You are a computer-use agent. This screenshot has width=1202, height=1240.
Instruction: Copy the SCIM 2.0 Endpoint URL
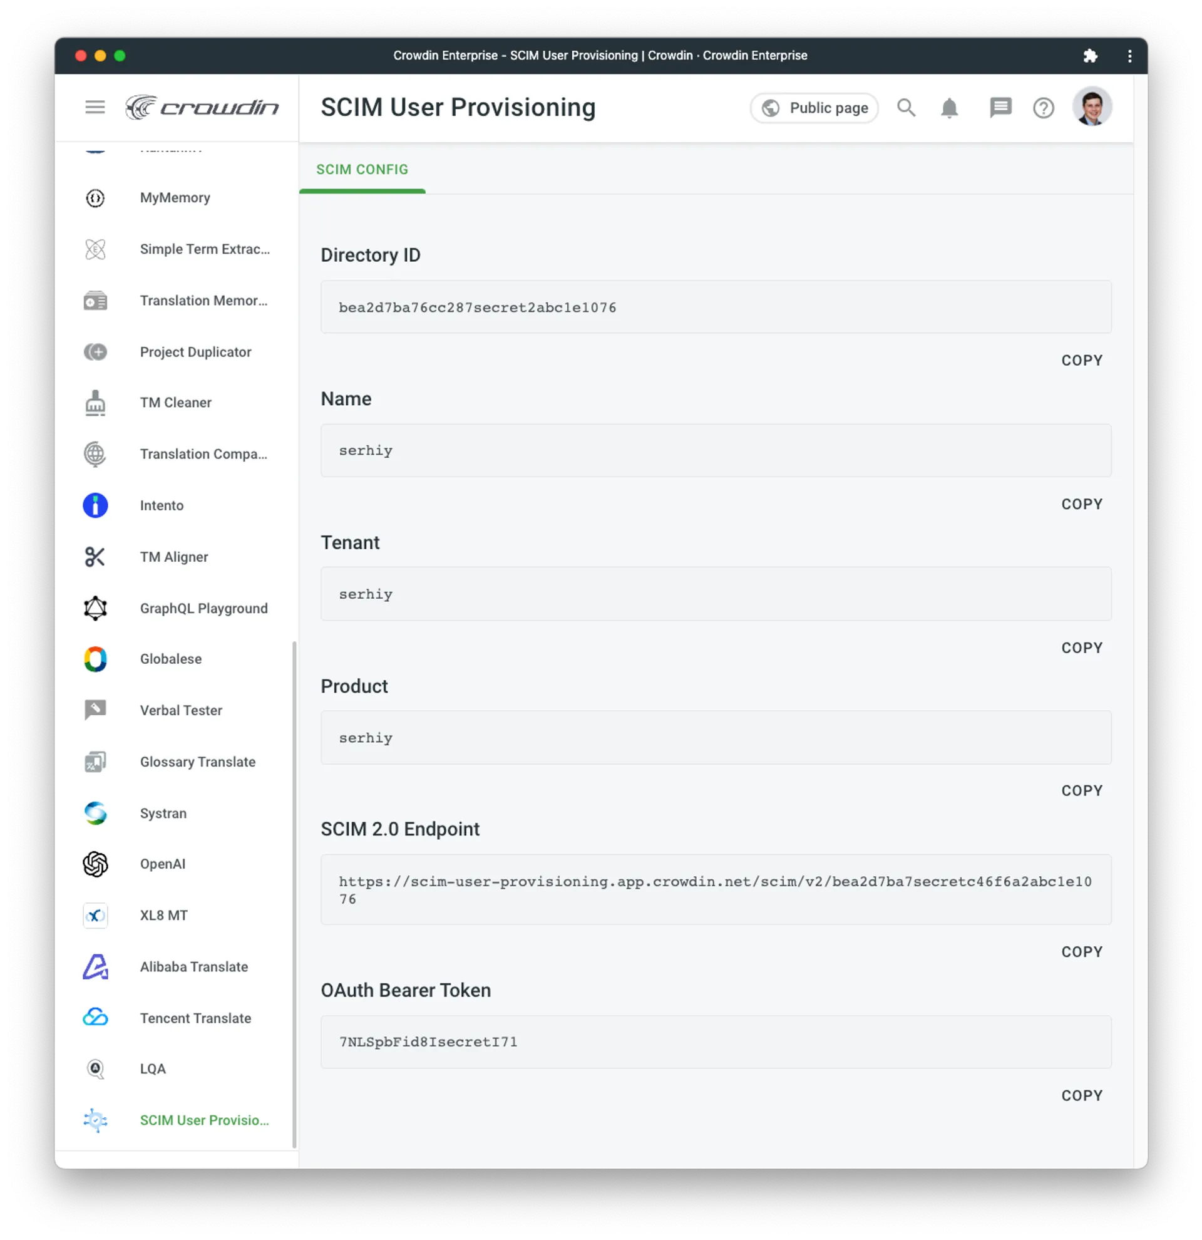click(x=1081, y=951)
